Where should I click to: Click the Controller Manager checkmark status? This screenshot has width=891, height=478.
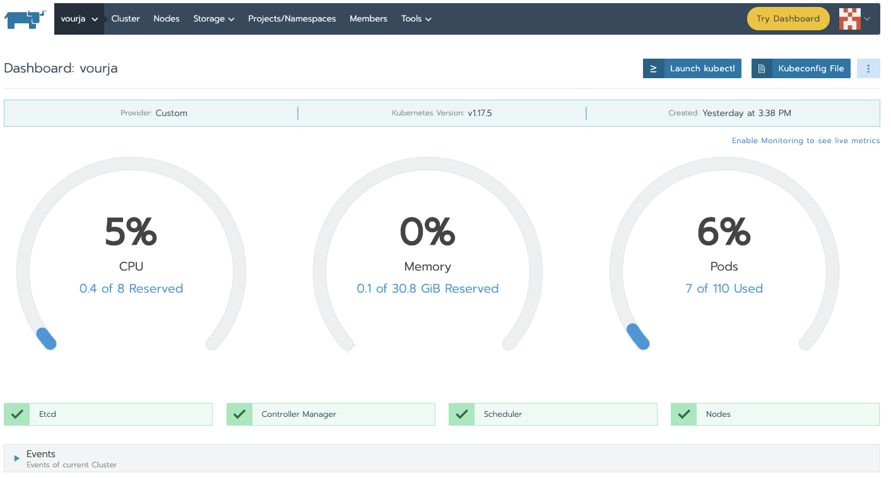(239, 414)
